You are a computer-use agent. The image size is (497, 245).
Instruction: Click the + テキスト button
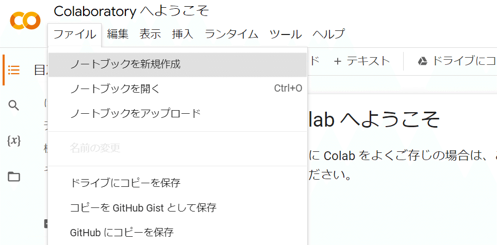point(362,61)
